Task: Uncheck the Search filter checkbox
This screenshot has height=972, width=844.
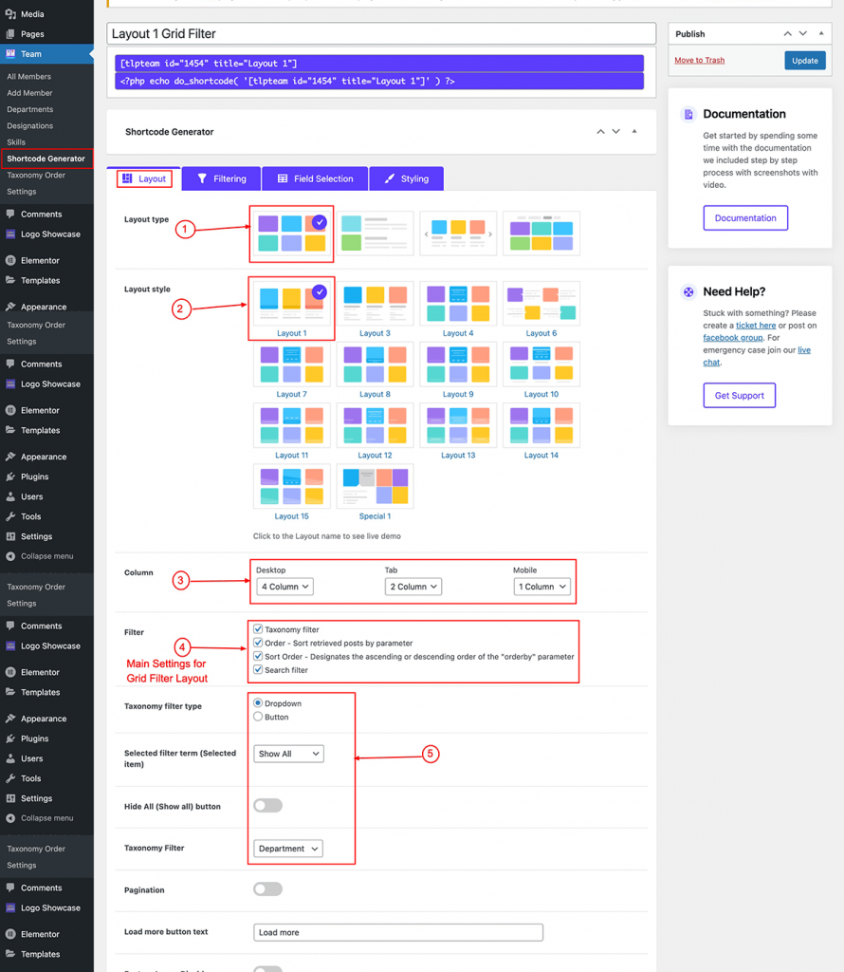Action: 258,669
